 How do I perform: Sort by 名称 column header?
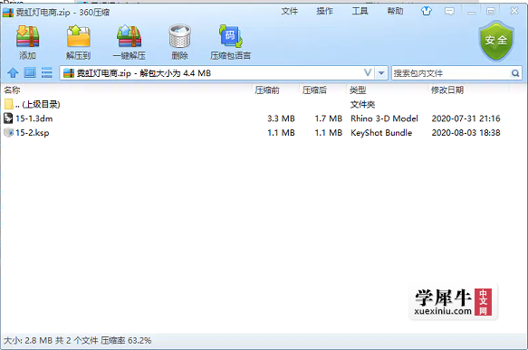pos(12,90)
